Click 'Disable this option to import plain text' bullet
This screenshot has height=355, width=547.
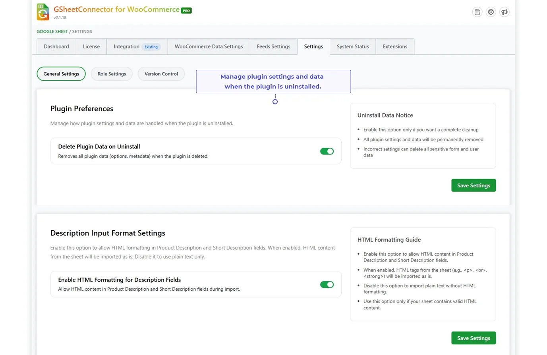coord(419,289)
